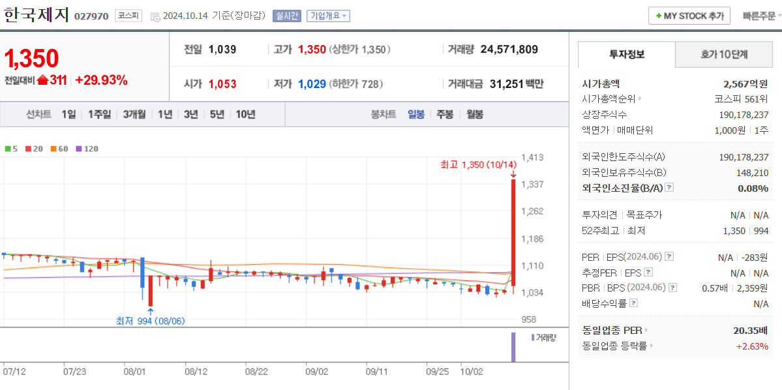Click the 거래량 legend marker
The height and width of the screenshot is (390, 782).
click(533, 337)
